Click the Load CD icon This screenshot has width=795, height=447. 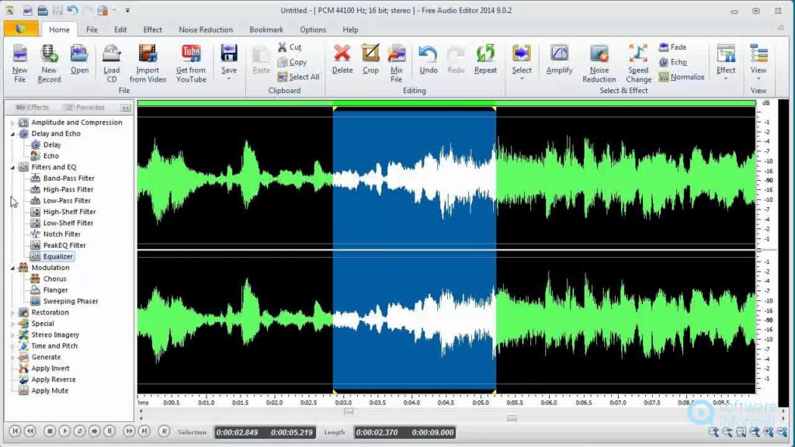click(112, 54)
